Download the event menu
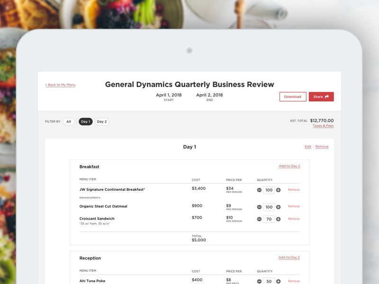Image resolution: width=379 pixels, height=284 pixels. pos(293,97)
